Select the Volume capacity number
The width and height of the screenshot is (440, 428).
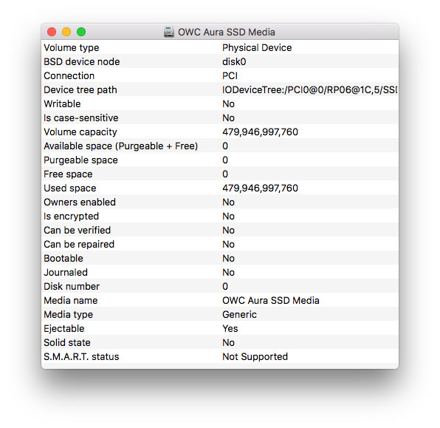point(260,132)
